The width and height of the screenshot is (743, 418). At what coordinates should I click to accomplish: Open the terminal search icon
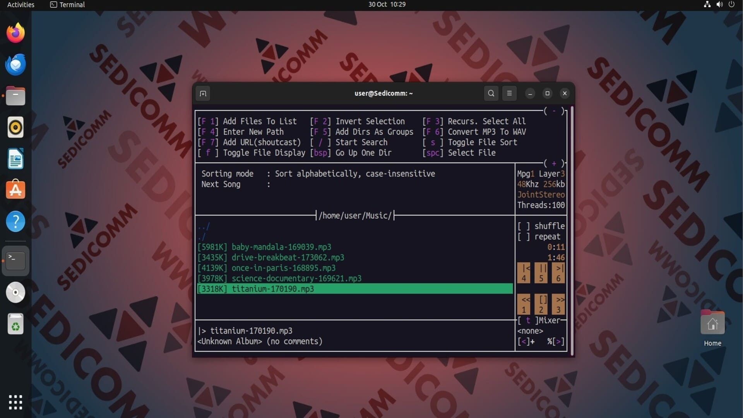point(491,93)
